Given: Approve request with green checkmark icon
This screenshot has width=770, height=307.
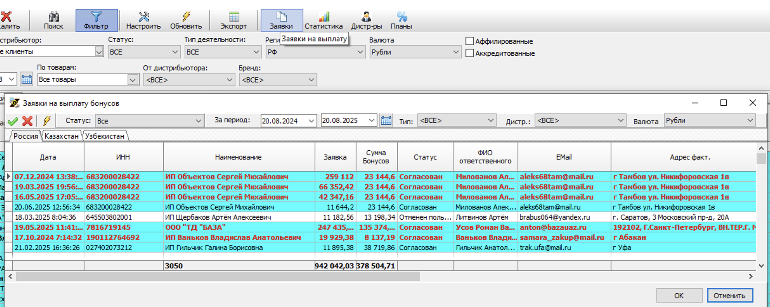Looking at the screenshot, I should point(13,121).
